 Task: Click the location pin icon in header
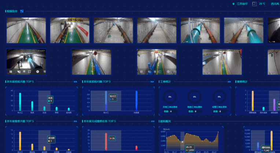(x=233, y=4)
